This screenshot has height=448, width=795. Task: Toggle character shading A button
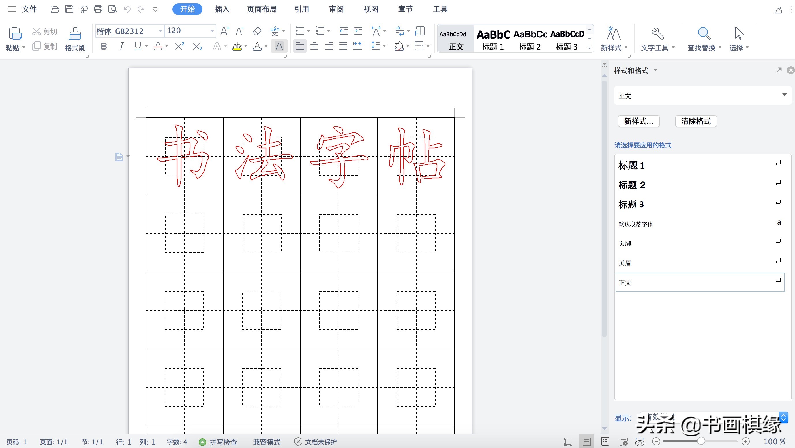pyautogui.click(x=279, y=46)
